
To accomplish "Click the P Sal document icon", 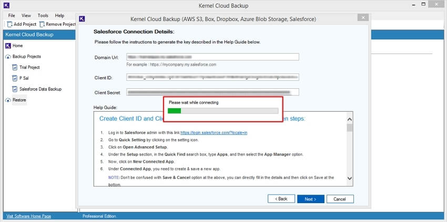I will pyautogui.click(x=15, y=78).
